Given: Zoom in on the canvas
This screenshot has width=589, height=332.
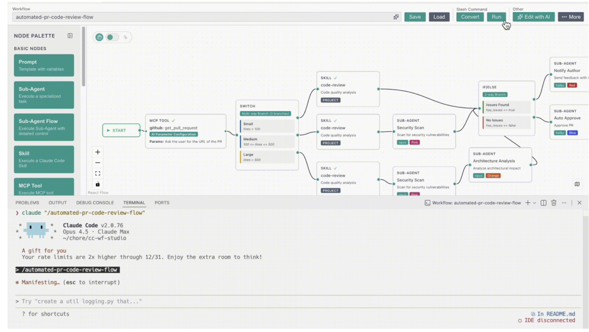Looking at the screenshot, I should 98,152.
